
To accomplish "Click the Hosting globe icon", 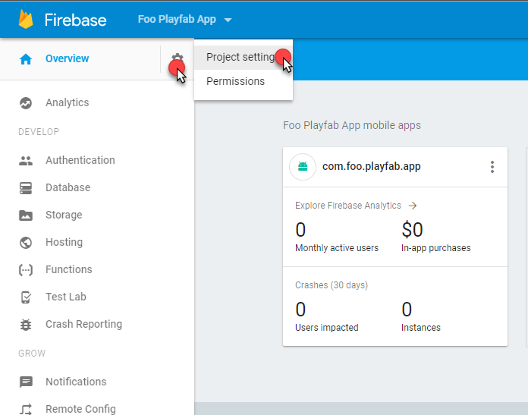I will [x=26, y=243].
